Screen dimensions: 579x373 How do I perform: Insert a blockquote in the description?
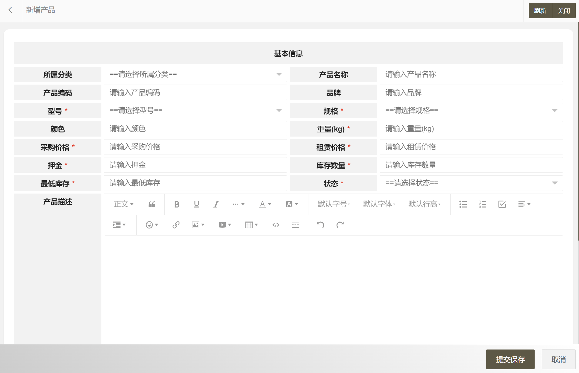(x=152, y=204)
